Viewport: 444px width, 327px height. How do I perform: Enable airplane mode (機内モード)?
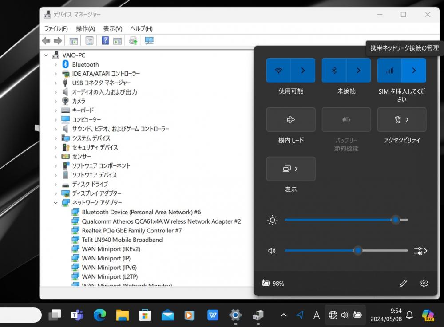tap(291, 120)
